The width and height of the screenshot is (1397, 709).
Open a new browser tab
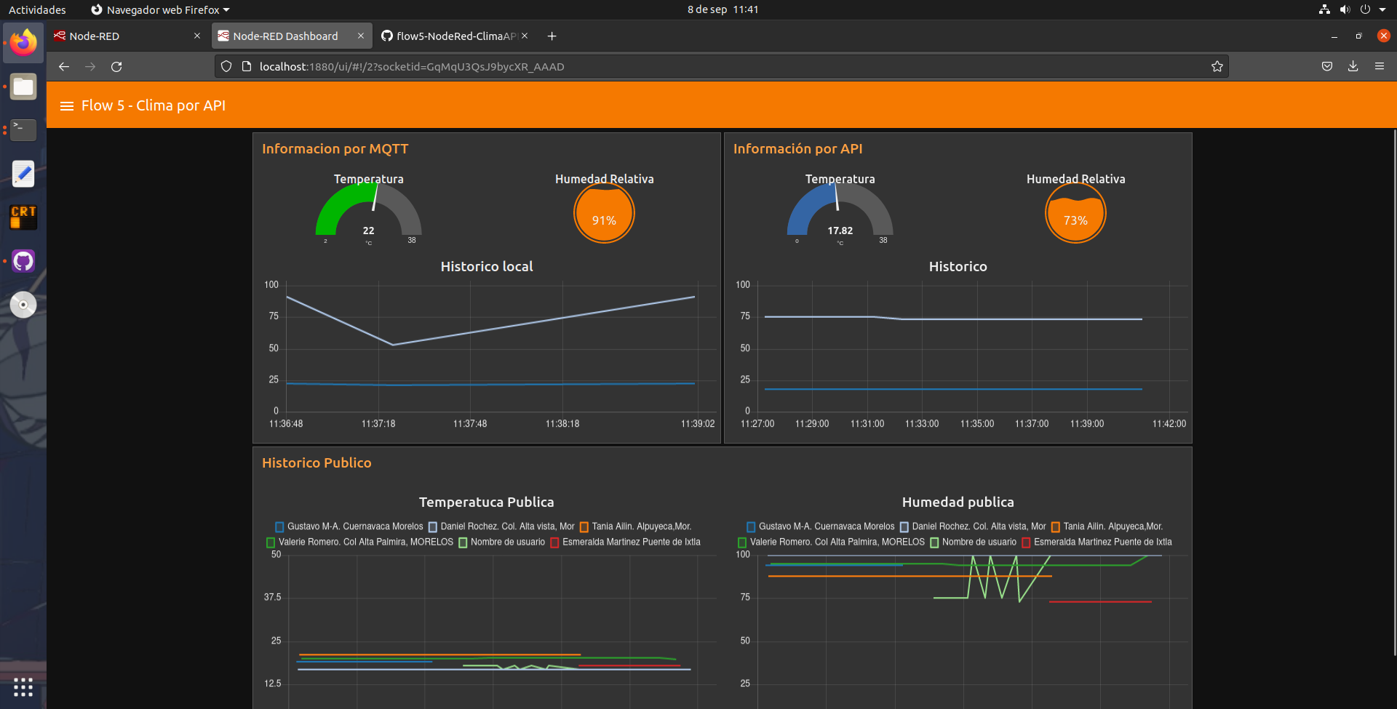click(x=552, y=36)
